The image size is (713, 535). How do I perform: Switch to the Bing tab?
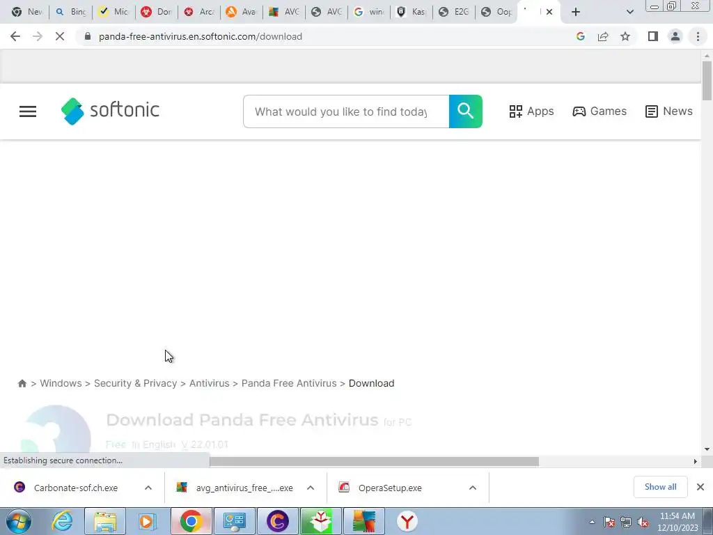click(70, 12)
